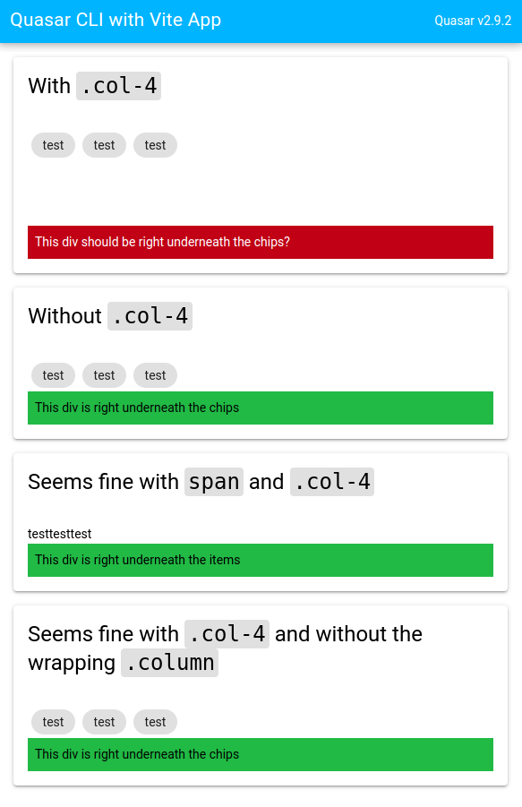
Task: Click the green div under the Without chips
Action: [x=260, y=408]
